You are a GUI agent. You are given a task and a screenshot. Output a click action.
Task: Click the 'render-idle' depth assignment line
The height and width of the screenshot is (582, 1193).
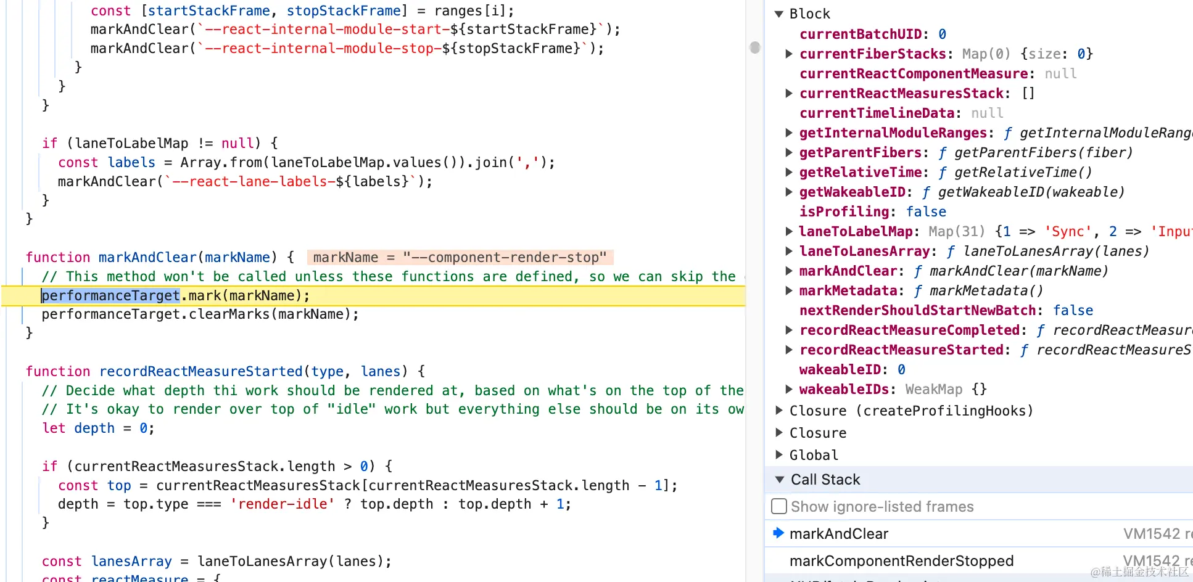click(x=315, y=504)
